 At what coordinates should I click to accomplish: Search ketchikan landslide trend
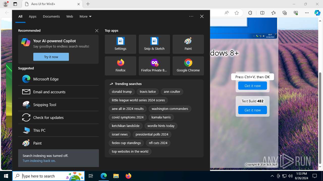pyautogui.click(x=126, y=126)
